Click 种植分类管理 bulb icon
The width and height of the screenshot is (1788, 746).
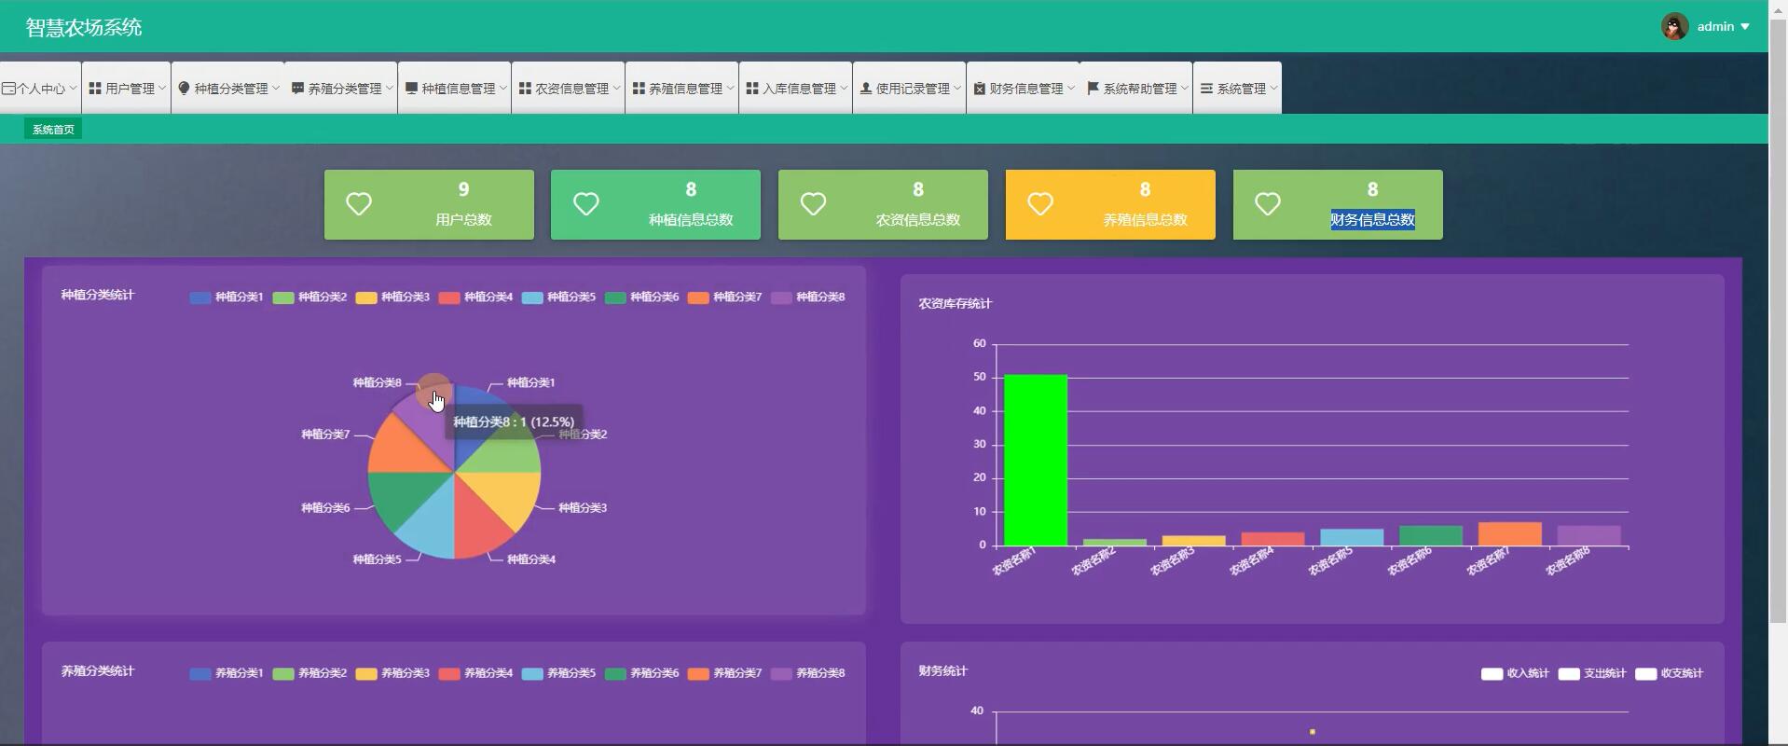coord(184,89)
